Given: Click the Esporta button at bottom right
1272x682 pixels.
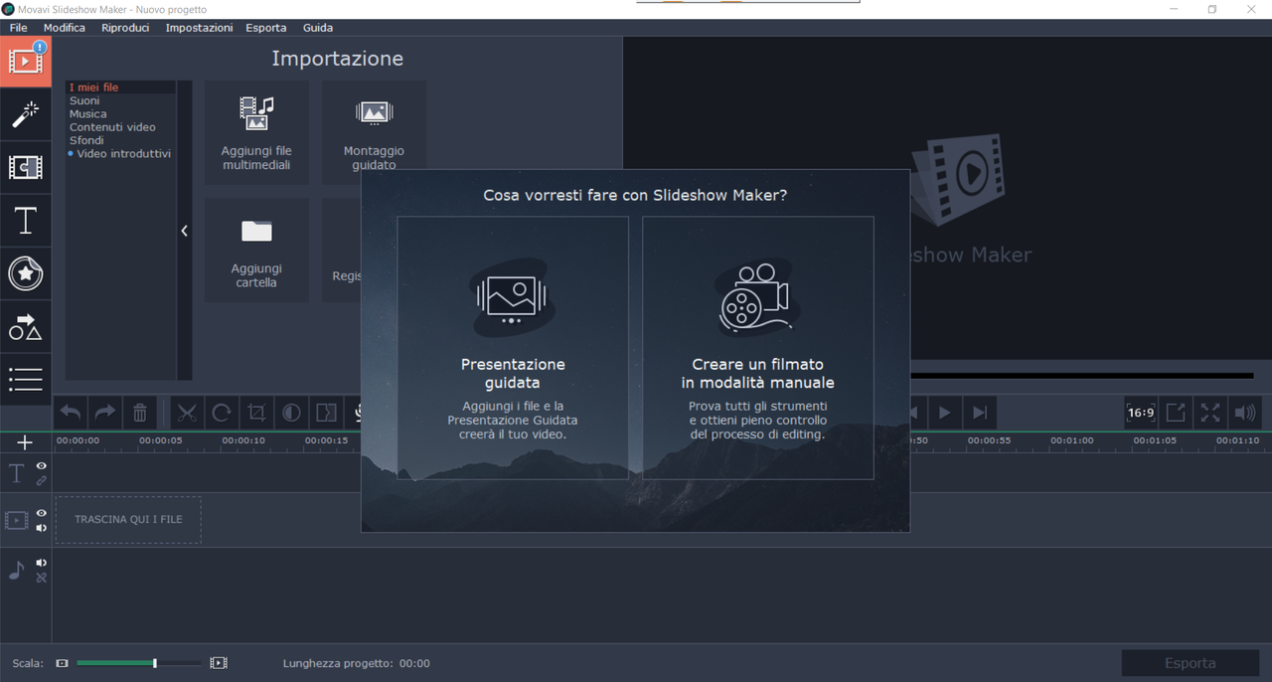Looking at the screenshot, I should click(x=1191, y=663).
